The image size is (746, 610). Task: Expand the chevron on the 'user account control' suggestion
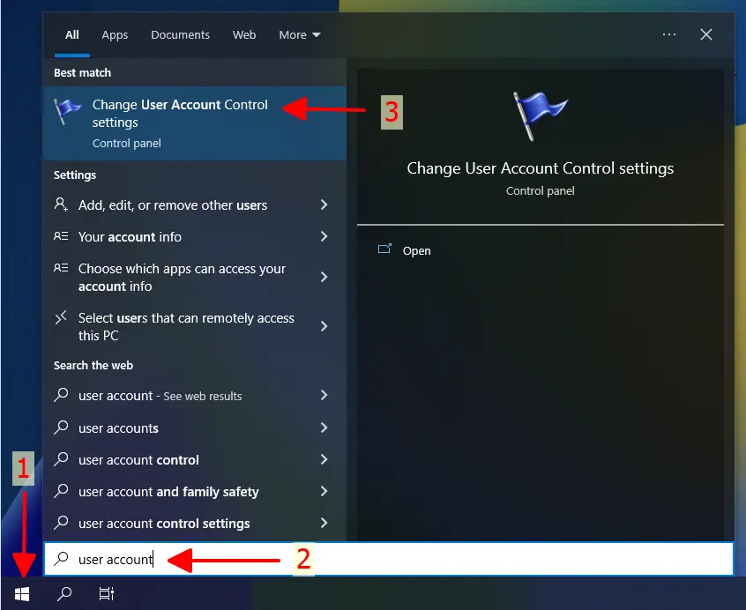click(324, 459)
